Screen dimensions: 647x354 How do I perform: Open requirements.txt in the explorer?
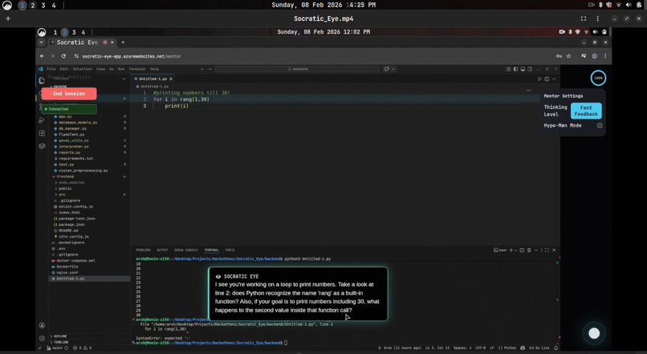75,159
